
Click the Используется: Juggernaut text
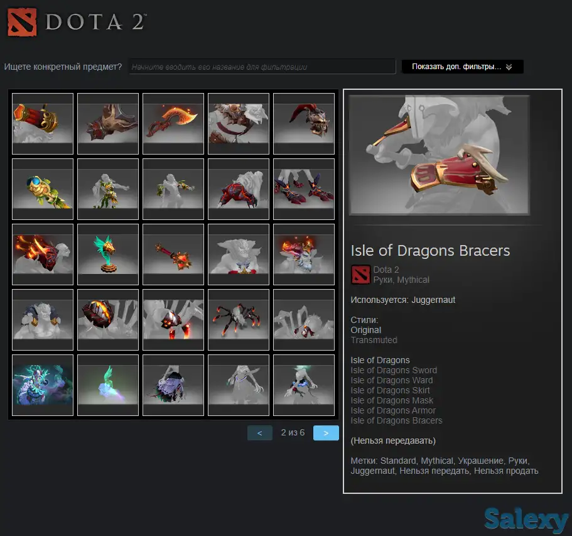(x=402, y=300)
